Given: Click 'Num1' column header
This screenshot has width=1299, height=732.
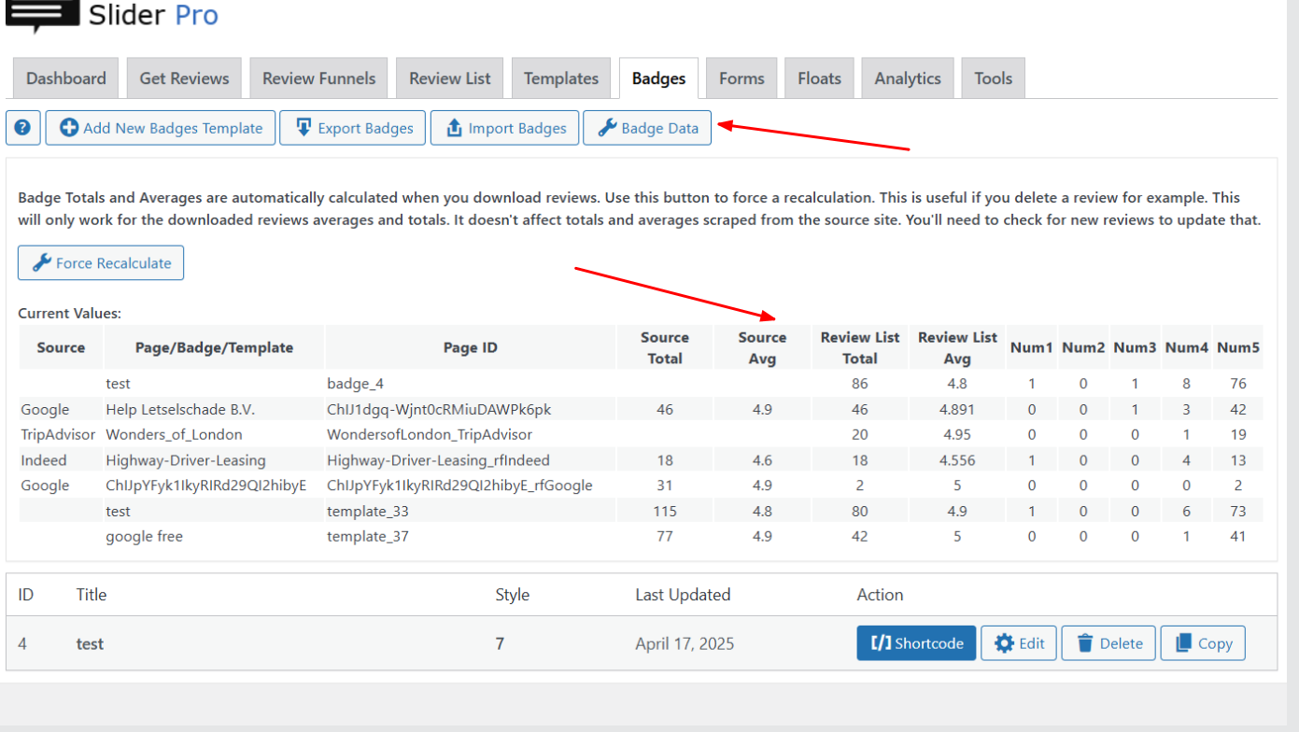Looking at the screenshot, I should (1031, 347).
